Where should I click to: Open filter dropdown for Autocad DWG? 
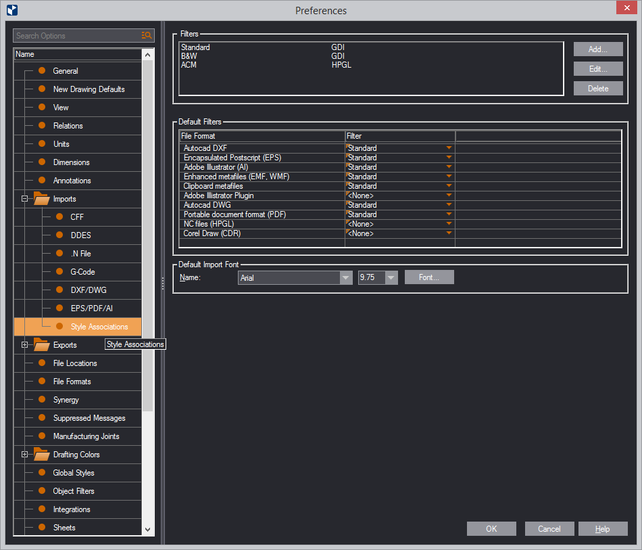click(449, 204)
